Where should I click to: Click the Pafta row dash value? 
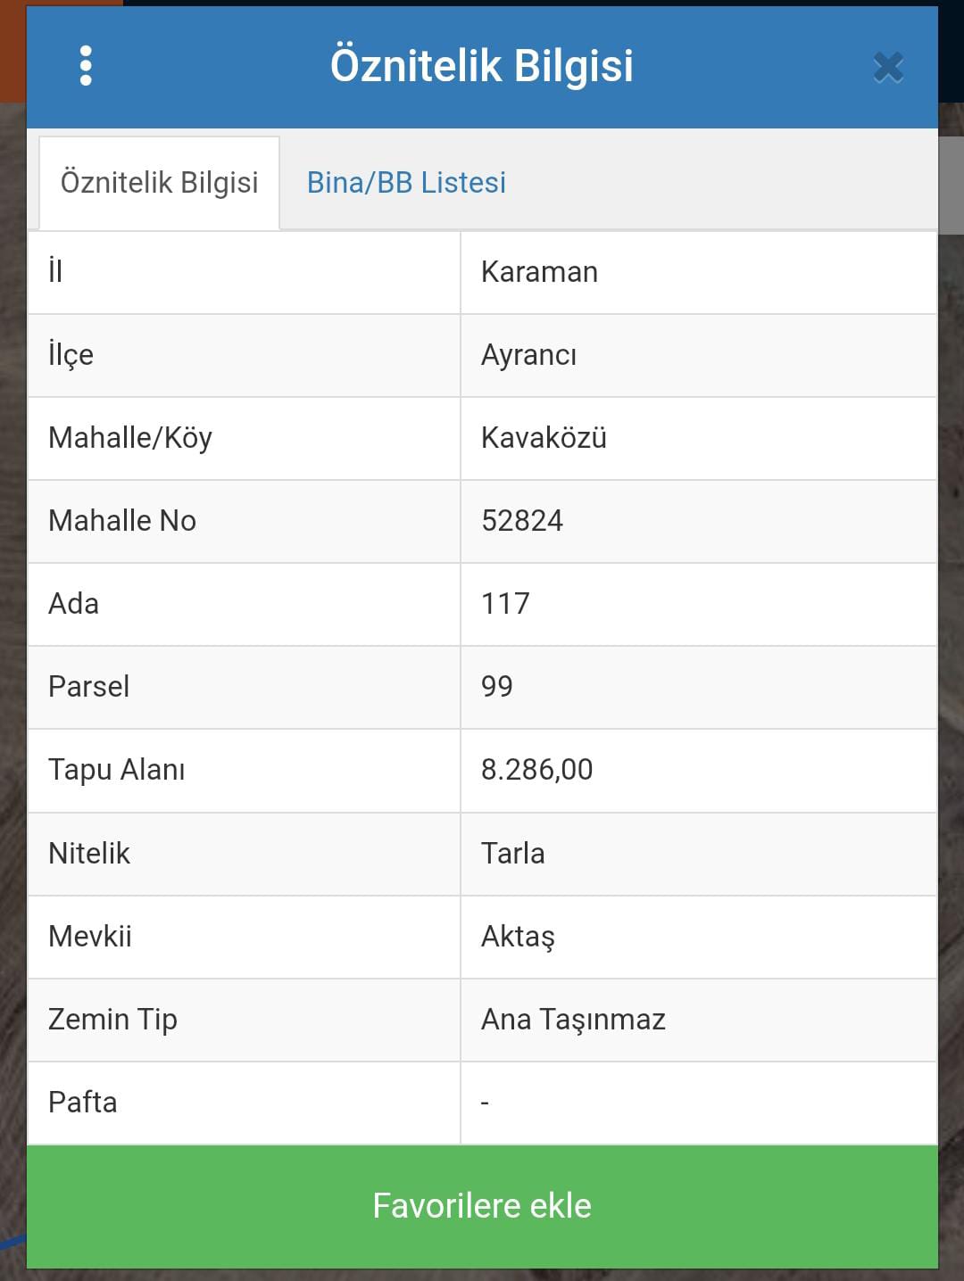coord(485,1103)
